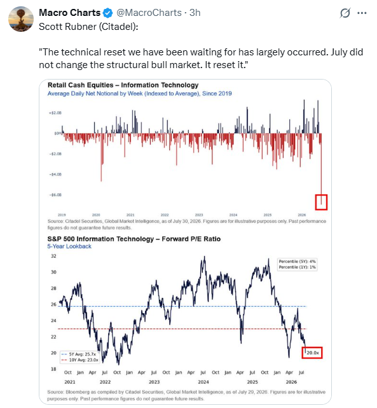Click the blue verified badge icon

(x=108, y=13)
